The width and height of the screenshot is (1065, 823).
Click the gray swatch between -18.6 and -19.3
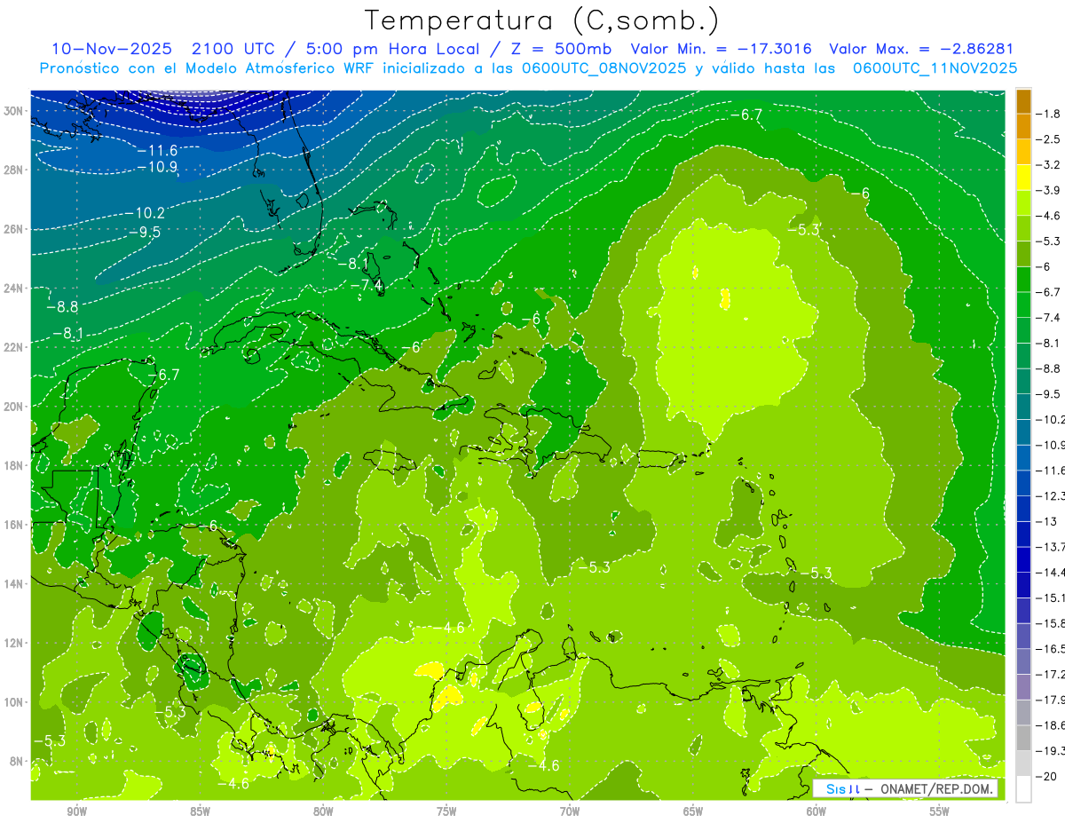click(1023, 738)
